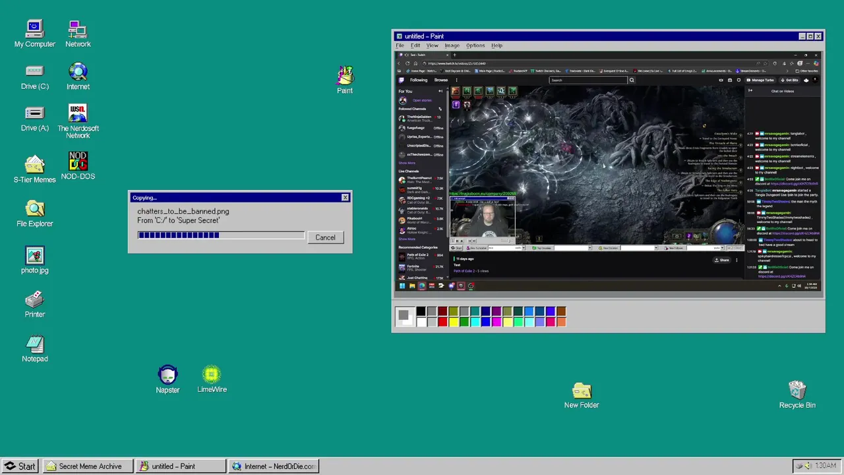
Task: Open the File menu in Paint
Action: tap(400, 46)
